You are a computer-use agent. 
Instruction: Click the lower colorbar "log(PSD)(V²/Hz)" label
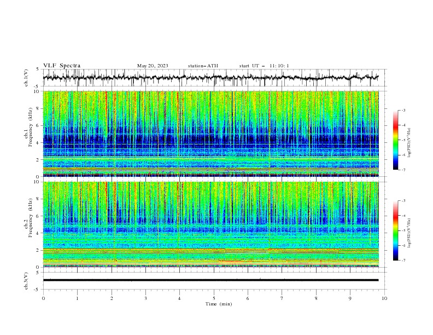409,233
